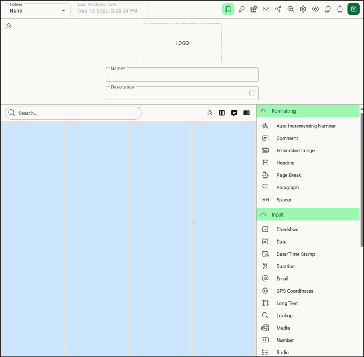Select the Heading element

point(285,163)
